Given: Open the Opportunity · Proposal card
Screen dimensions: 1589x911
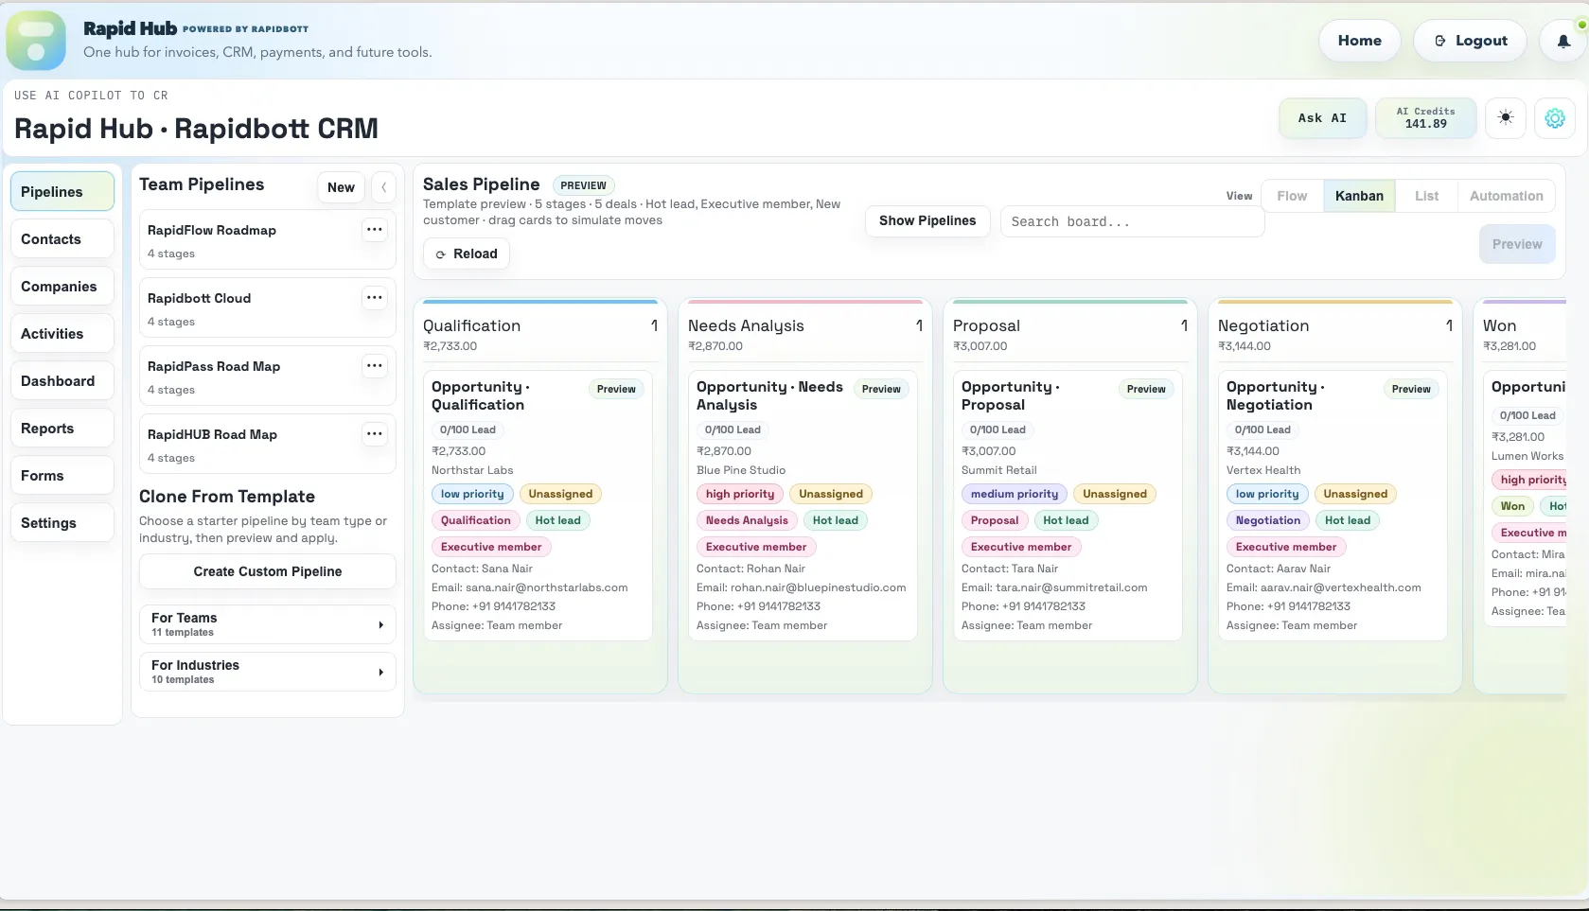Looking at the screenshot, I should (x=1068, y=505).
